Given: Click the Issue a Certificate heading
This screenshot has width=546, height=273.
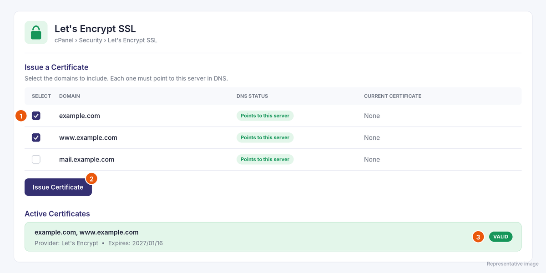Looking at the screenshot, I should [56, 67].
